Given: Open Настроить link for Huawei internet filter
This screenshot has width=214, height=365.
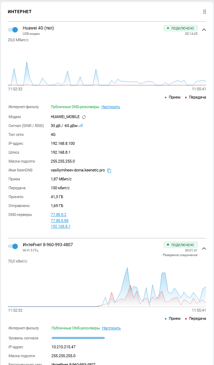Looking at the screenshot, I should 111,107.
